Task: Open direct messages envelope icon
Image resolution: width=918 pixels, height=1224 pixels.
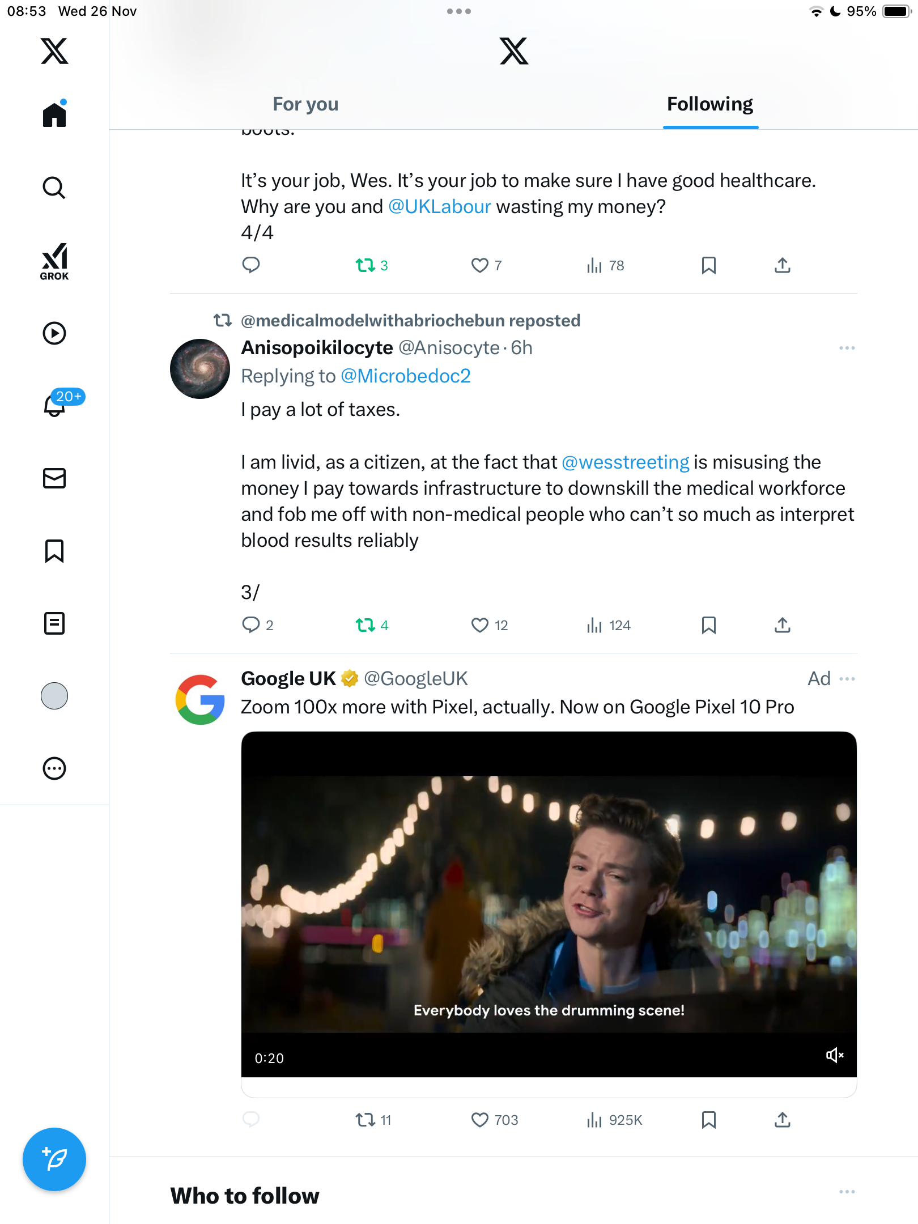Action: pos(54,478)
